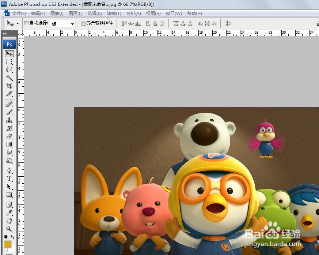Click the Ps logo atop toolbox
Image resolution: width=319 pixels, height=255 pixels.
point(10,44)
